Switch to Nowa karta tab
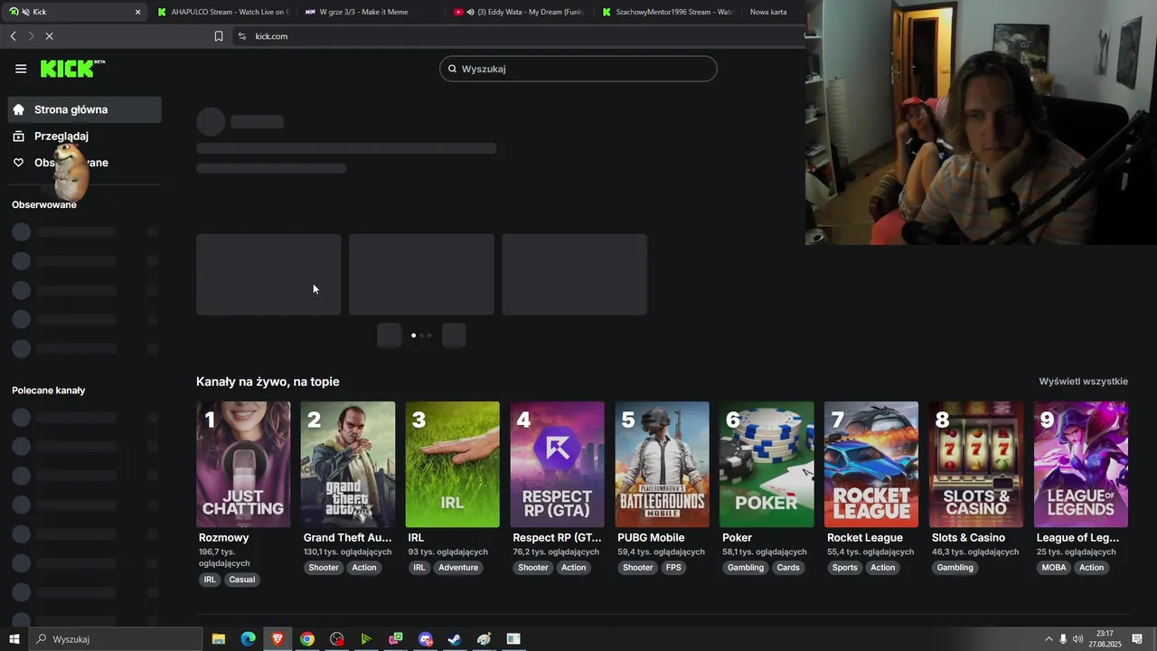1157x651 pixels. [x=768, y=12]
